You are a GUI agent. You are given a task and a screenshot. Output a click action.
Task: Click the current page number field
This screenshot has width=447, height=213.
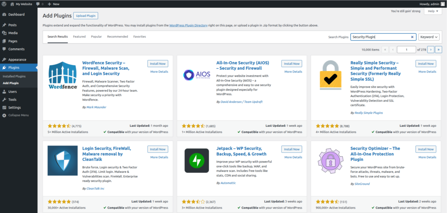point(406,50)
